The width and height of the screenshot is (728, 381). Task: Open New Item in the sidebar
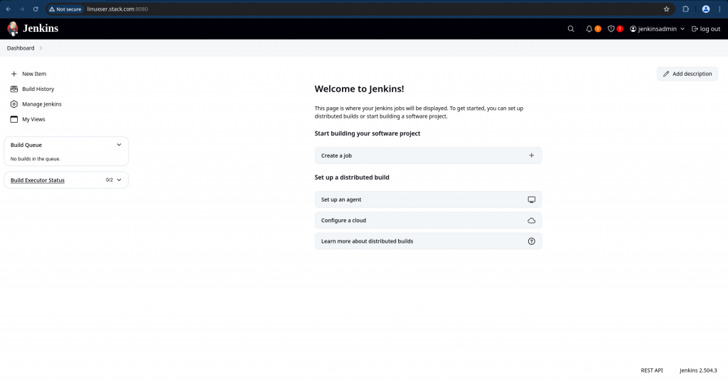tap(34, 74)
